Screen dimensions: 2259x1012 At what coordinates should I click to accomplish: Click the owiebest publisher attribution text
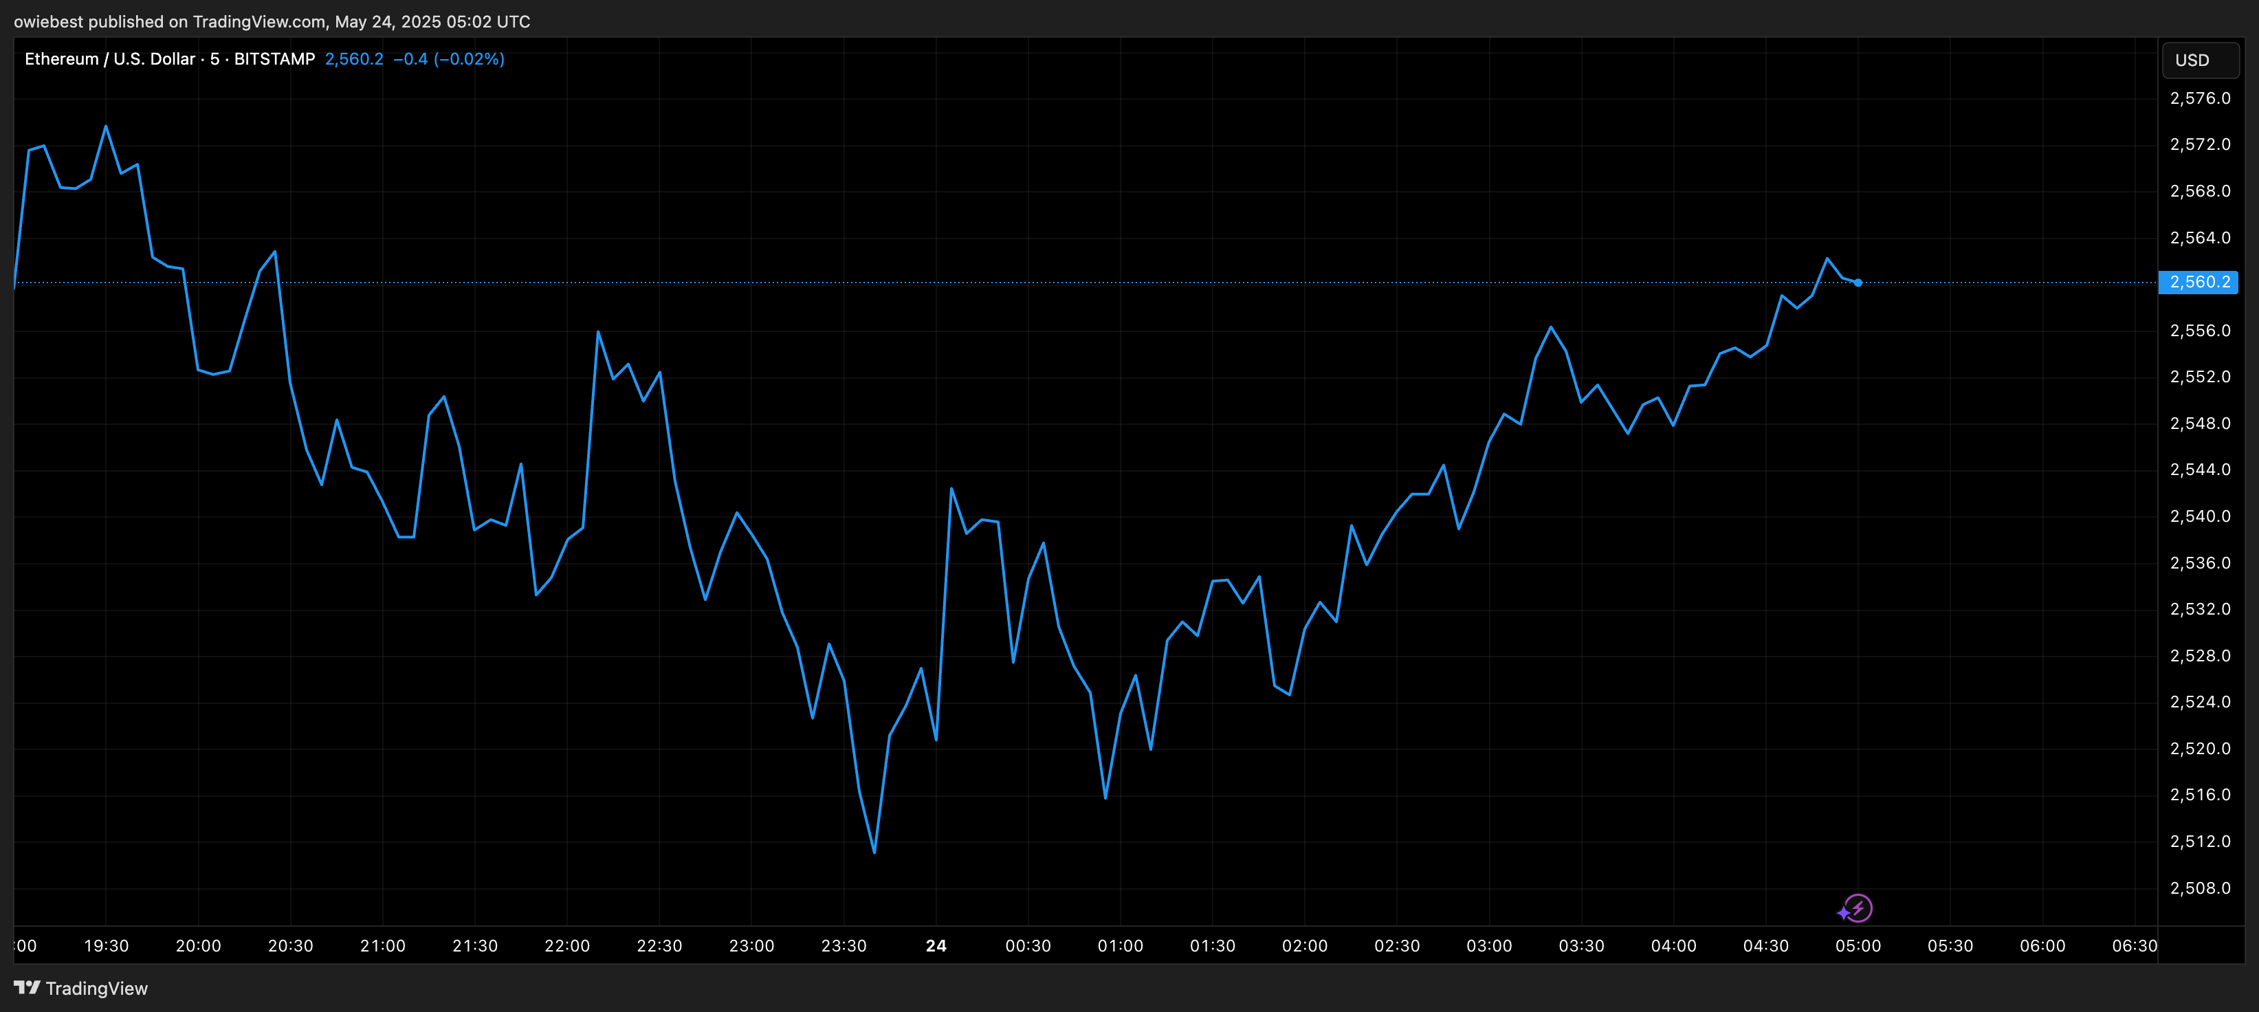tap(47, 22)
